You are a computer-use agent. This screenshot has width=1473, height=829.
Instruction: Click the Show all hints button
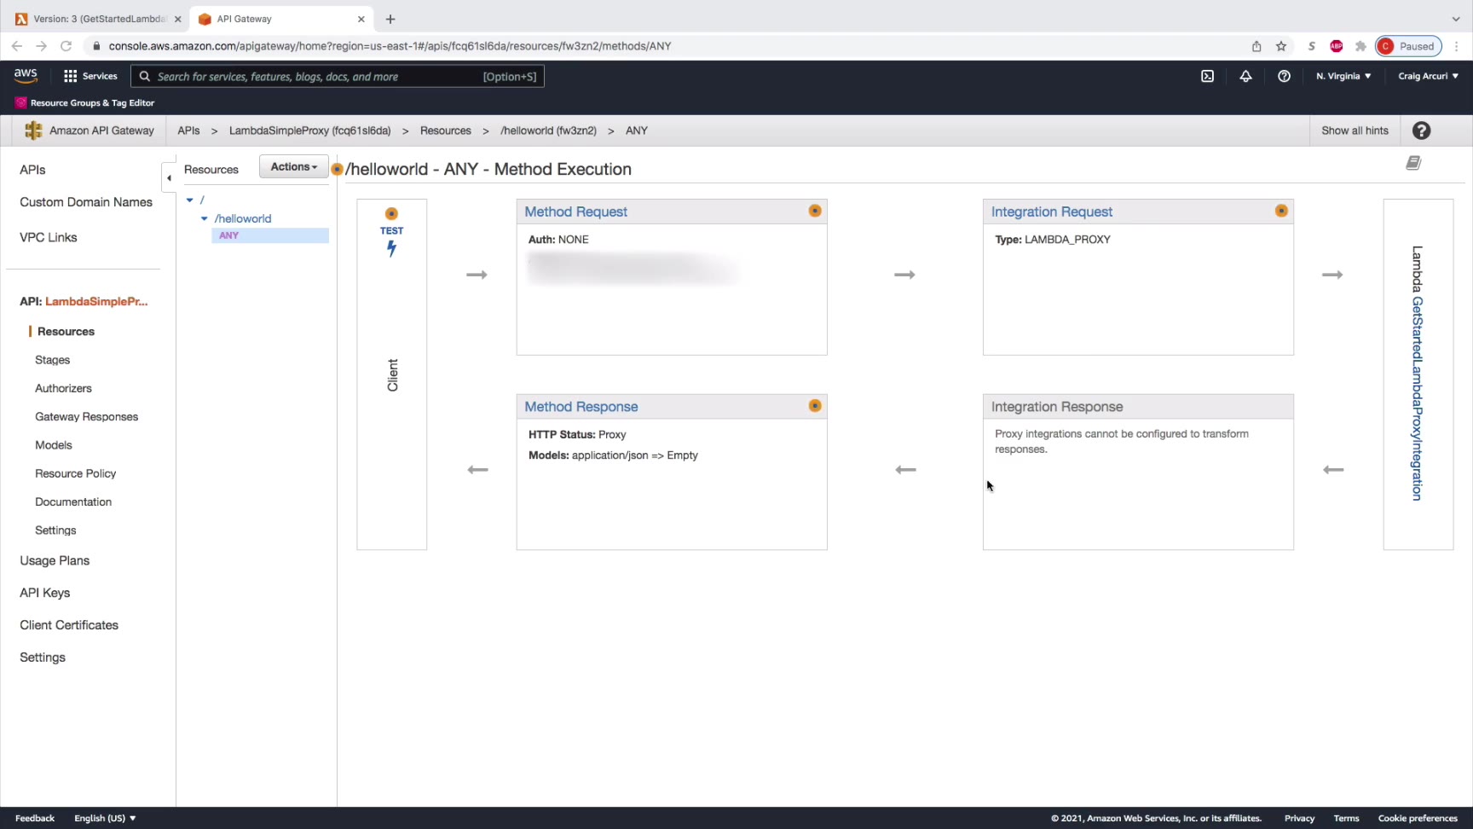click(1355, 130)
